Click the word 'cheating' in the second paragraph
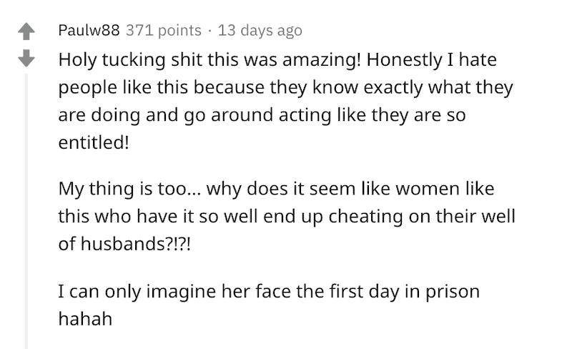Image resolution: width=572 pixels, height=349 pixels. point(365,216)
